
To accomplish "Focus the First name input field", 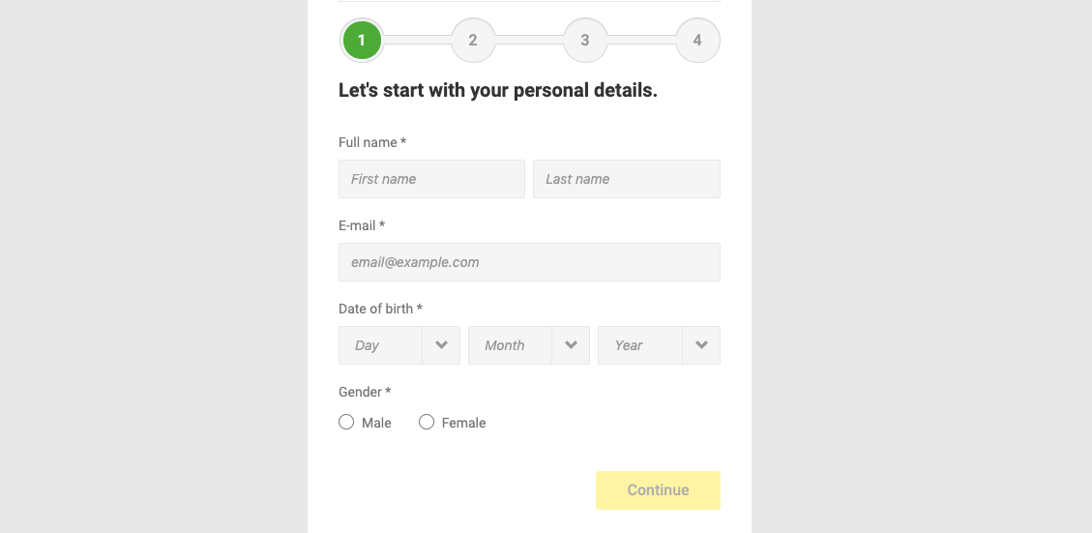I will [431, 179].
